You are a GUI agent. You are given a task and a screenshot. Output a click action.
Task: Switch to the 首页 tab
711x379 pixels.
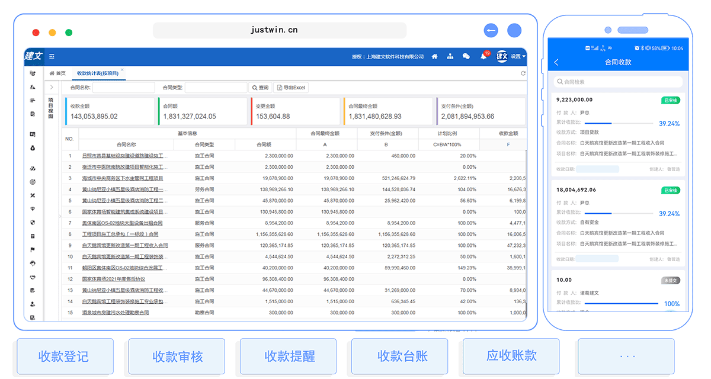(x=57, y=73)
